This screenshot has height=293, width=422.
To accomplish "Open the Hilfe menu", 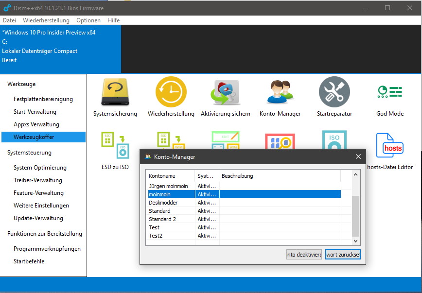I will pos(114,20).
